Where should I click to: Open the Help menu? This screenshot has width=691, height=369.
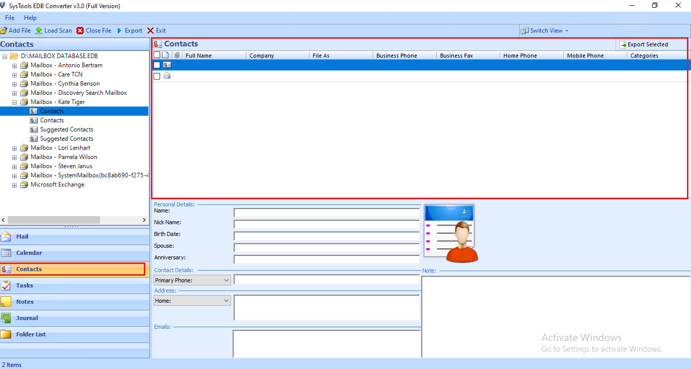tap(31, 18)
